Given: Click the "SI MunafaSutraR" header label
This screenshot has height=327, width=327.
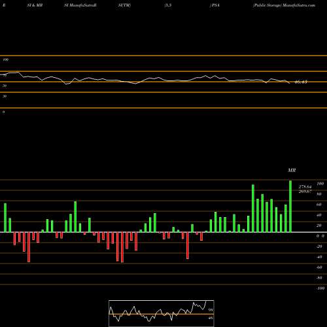Looking at the screenshot, I should 80,5.
